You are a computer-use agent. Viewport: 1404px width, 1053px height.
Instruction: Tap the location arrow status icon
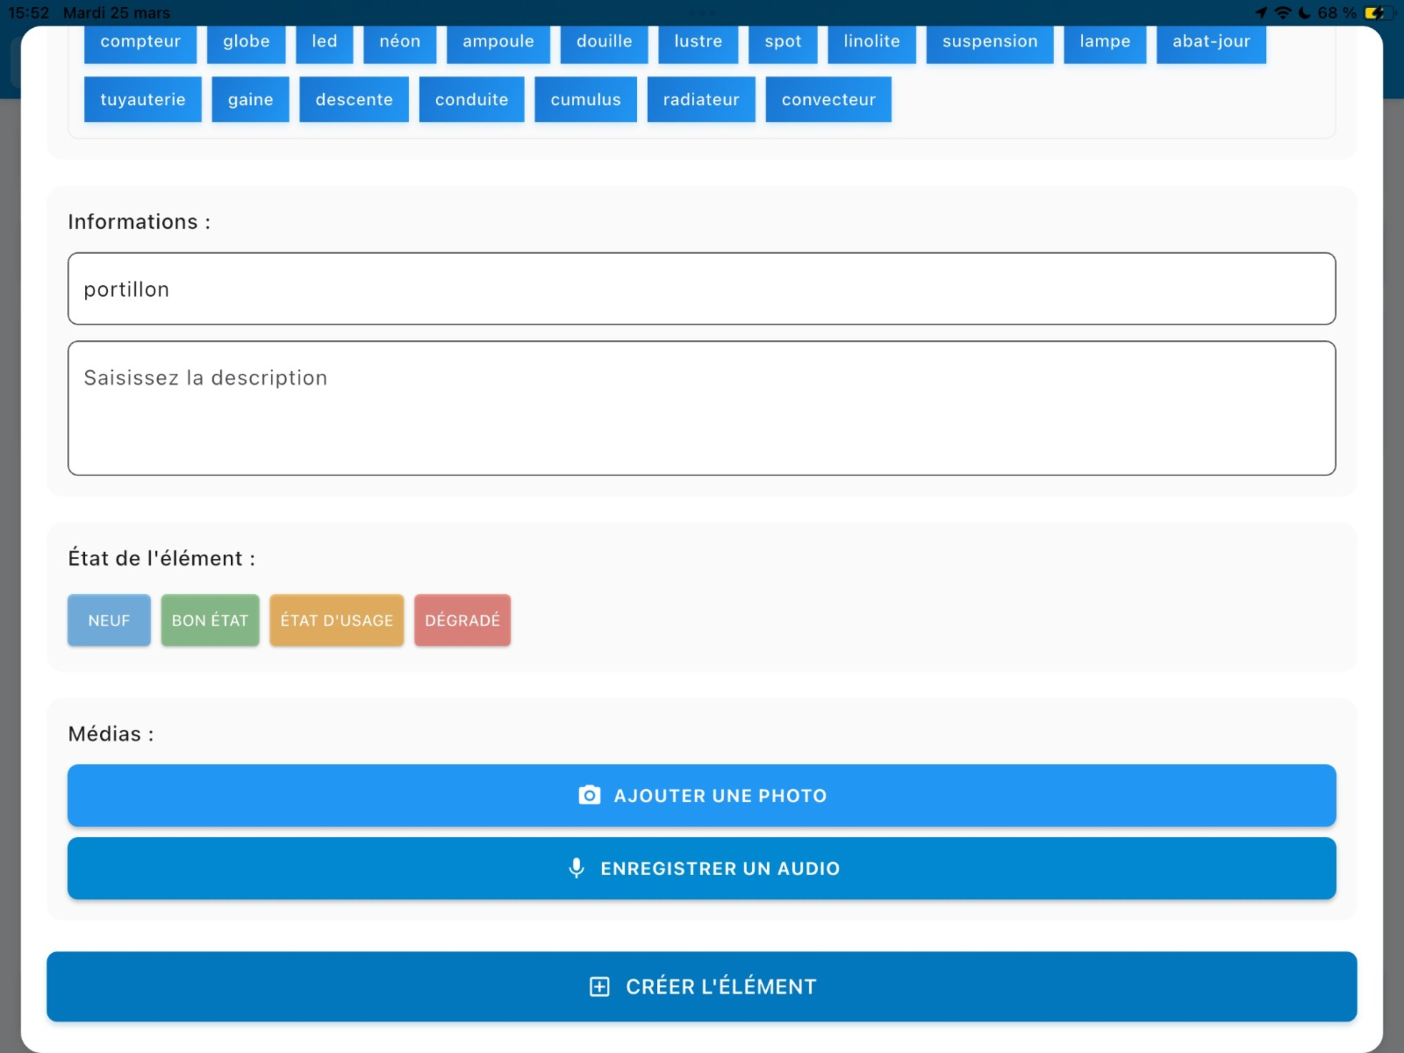click(x=1261, y=13)
